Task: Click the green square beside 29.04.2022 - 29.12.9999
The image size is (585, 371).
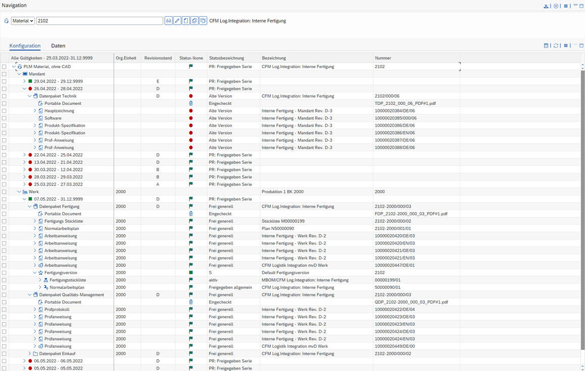Action: coord(30,81)
